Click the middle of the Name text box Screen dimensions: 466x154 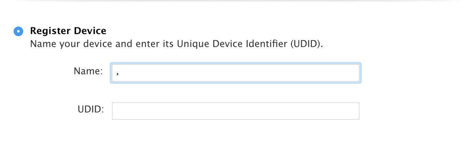(x=235, y=73)
